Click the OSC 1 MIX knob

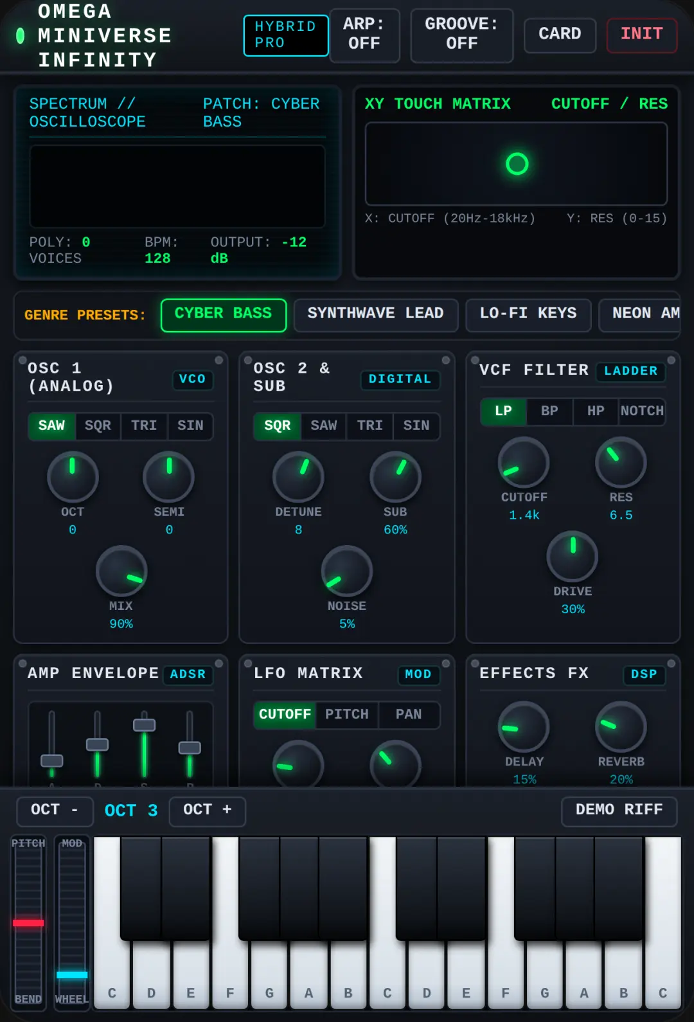tap(121, 571)
